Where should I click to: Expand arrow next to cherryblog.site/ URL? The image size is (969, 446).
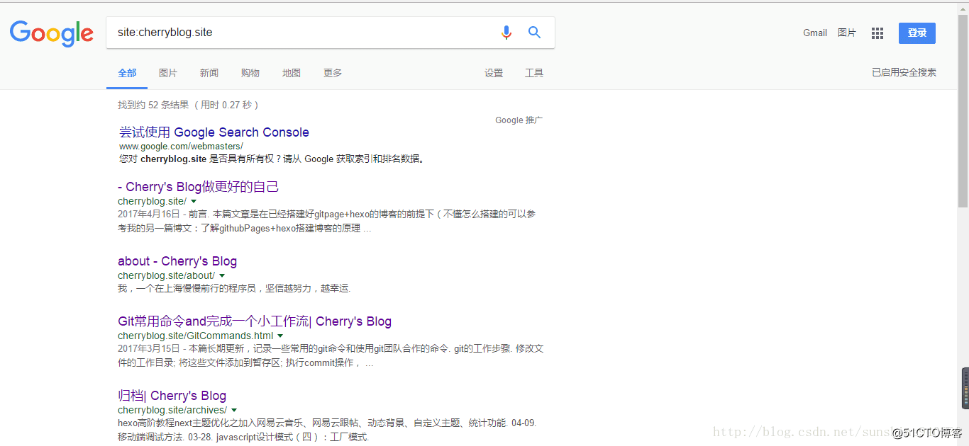(194, 202)
